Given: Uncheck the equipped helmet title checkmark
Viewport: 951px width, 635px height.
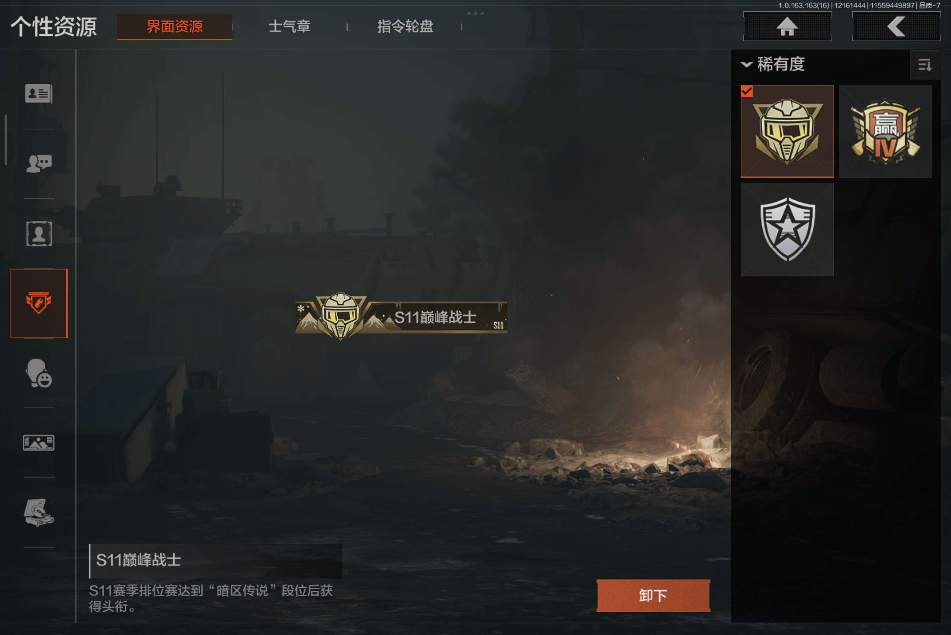Looking at the screenshot, I should point(747,92).
